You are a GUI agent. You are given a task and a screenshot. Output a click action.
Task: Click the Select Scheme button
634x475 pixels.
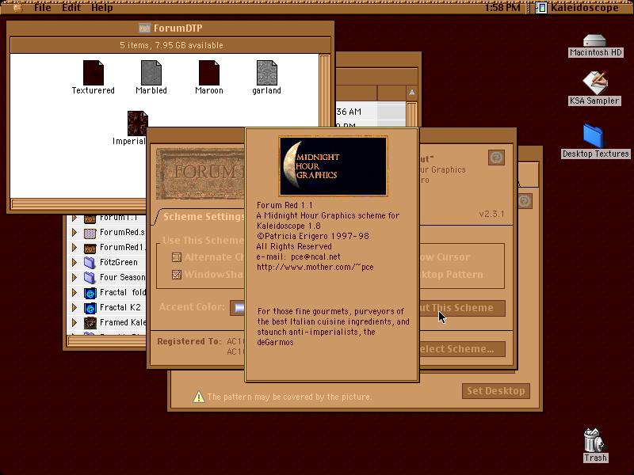463,349
